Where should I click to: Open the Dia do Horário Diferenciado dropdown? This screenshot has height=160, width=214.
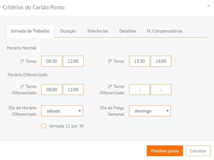(x=62, y=111)
